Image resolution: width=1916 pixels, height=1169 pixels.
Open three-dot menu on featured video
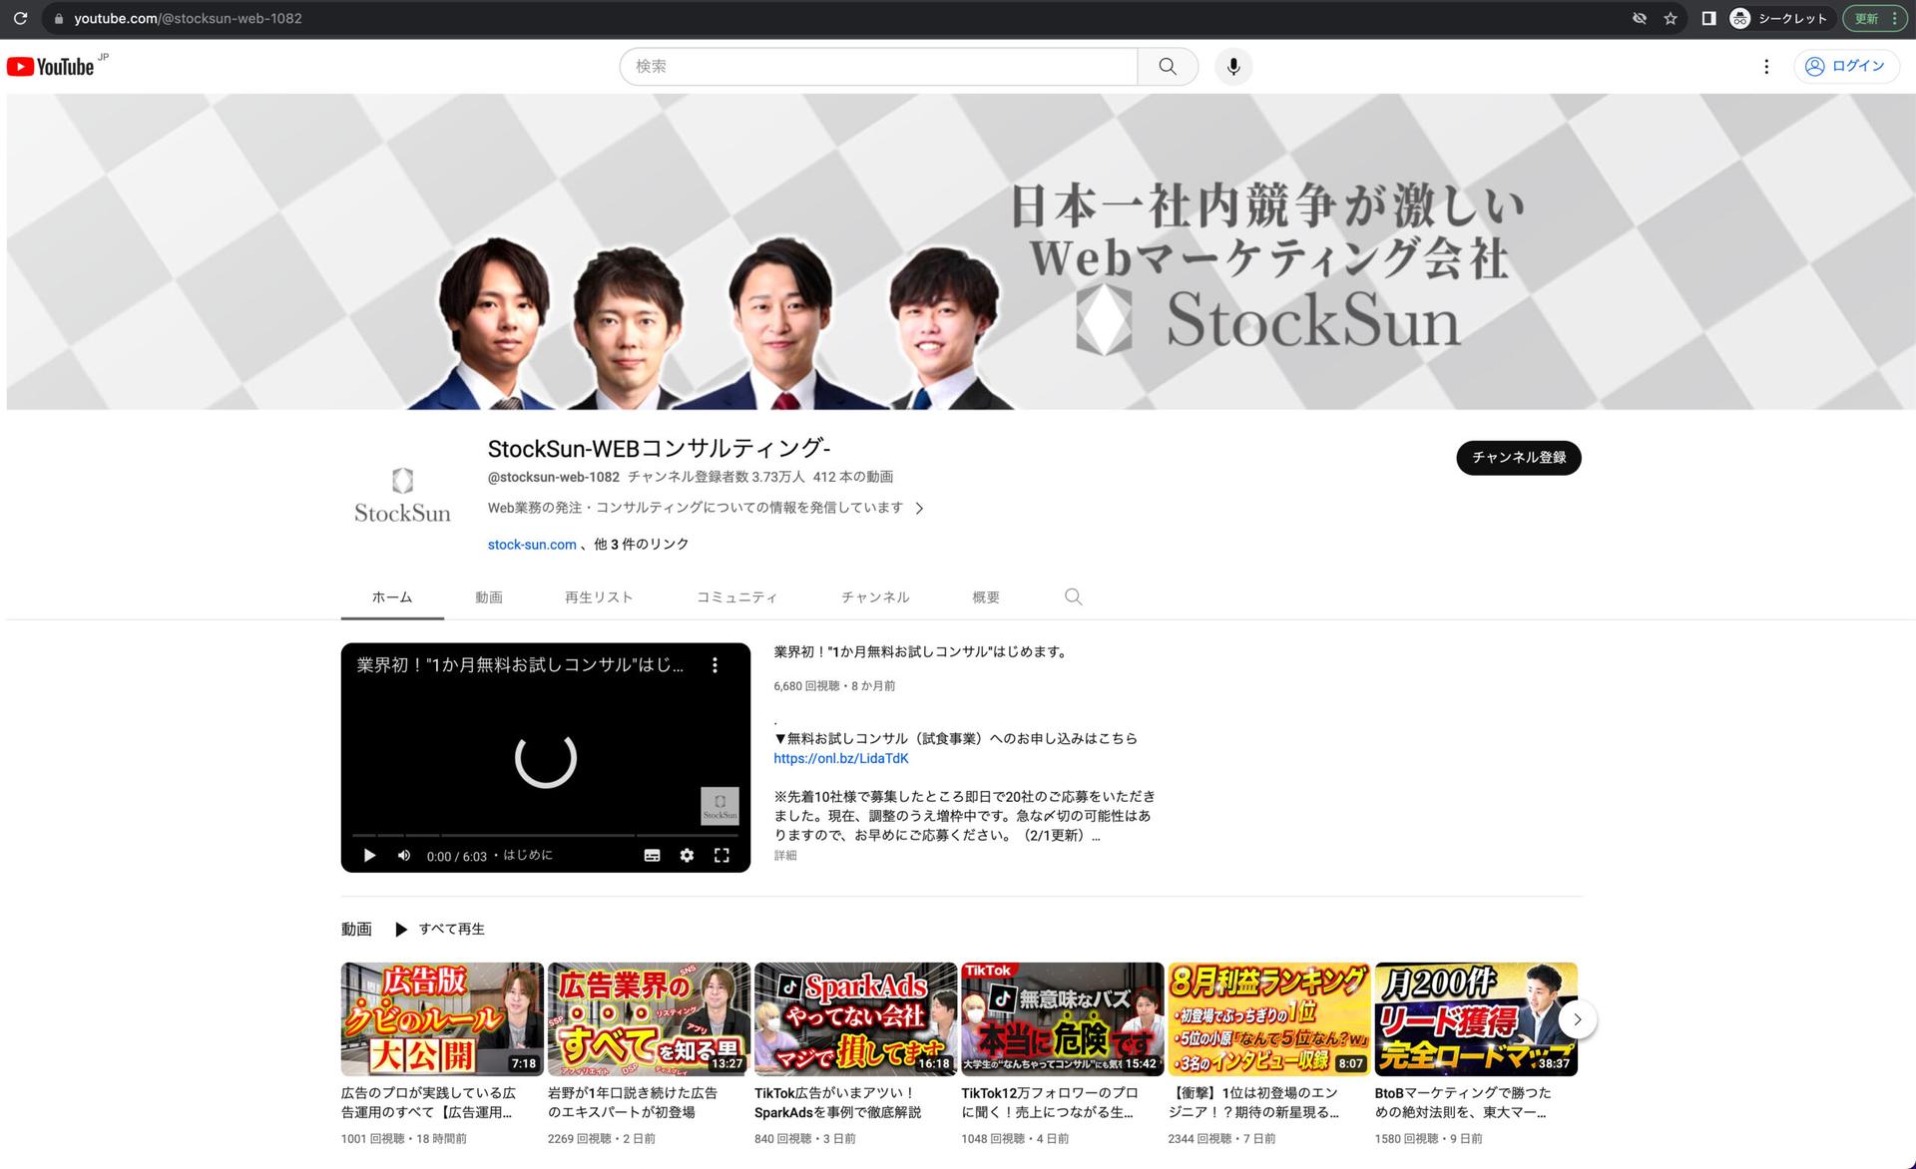(715, 665)
